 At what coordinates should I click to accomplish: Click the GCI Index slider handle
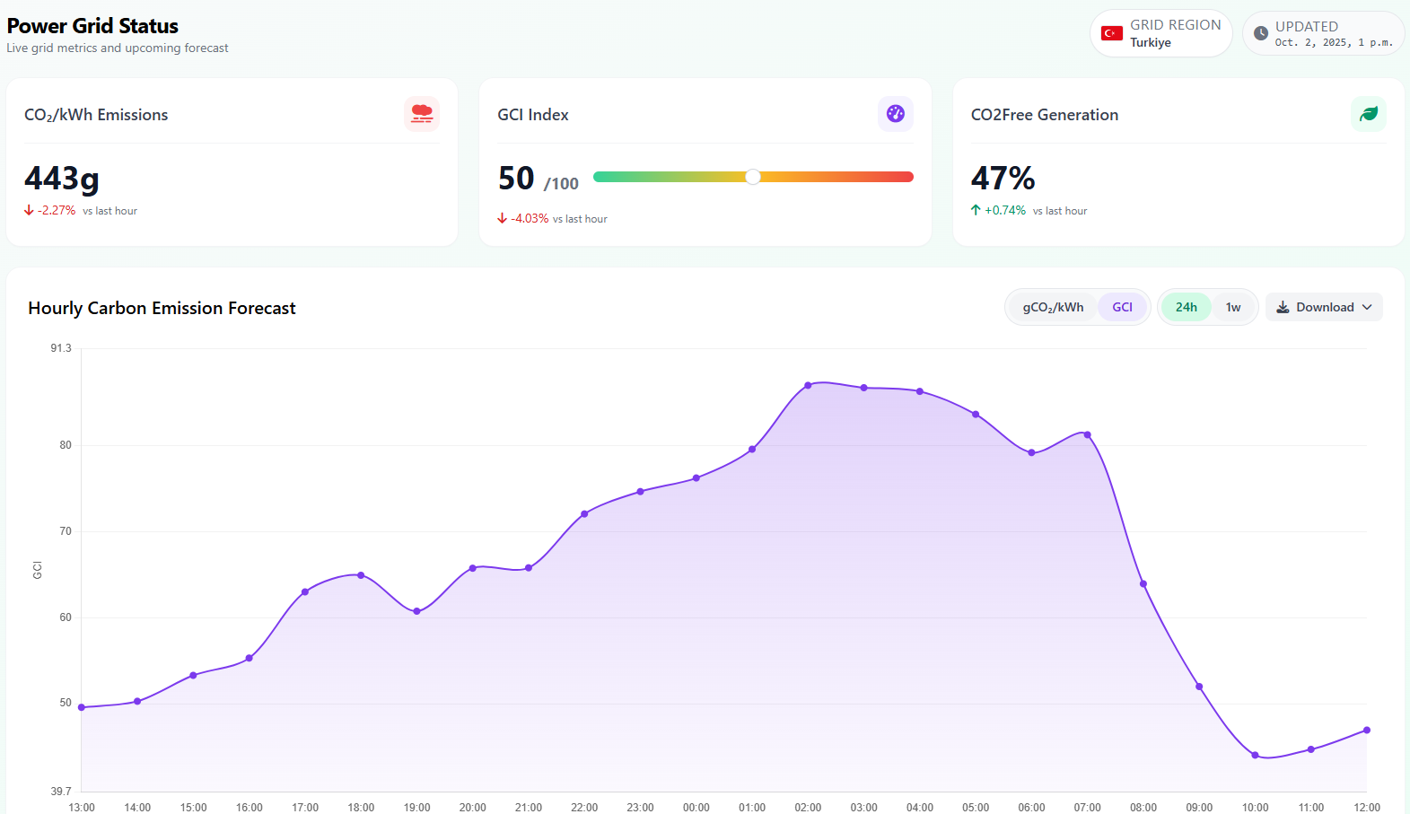753,177
